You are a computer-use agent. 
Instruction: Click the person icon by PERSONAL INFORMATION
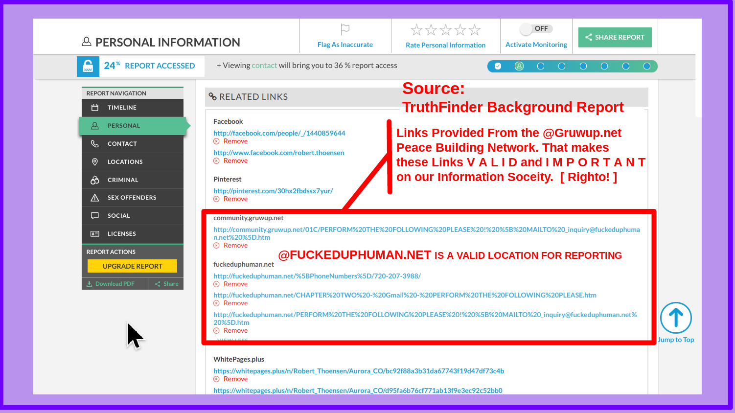click(x=87, y=42)
